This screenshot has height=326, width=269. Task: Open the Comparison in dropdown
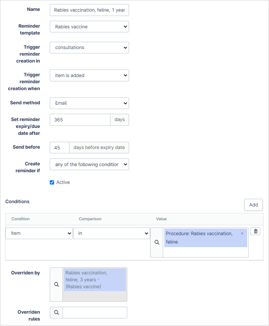click(112, 233)
